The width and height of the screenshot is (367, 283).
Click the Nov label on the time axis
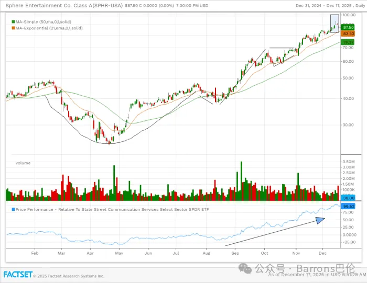pyautogui.click(x=296, y=253)
